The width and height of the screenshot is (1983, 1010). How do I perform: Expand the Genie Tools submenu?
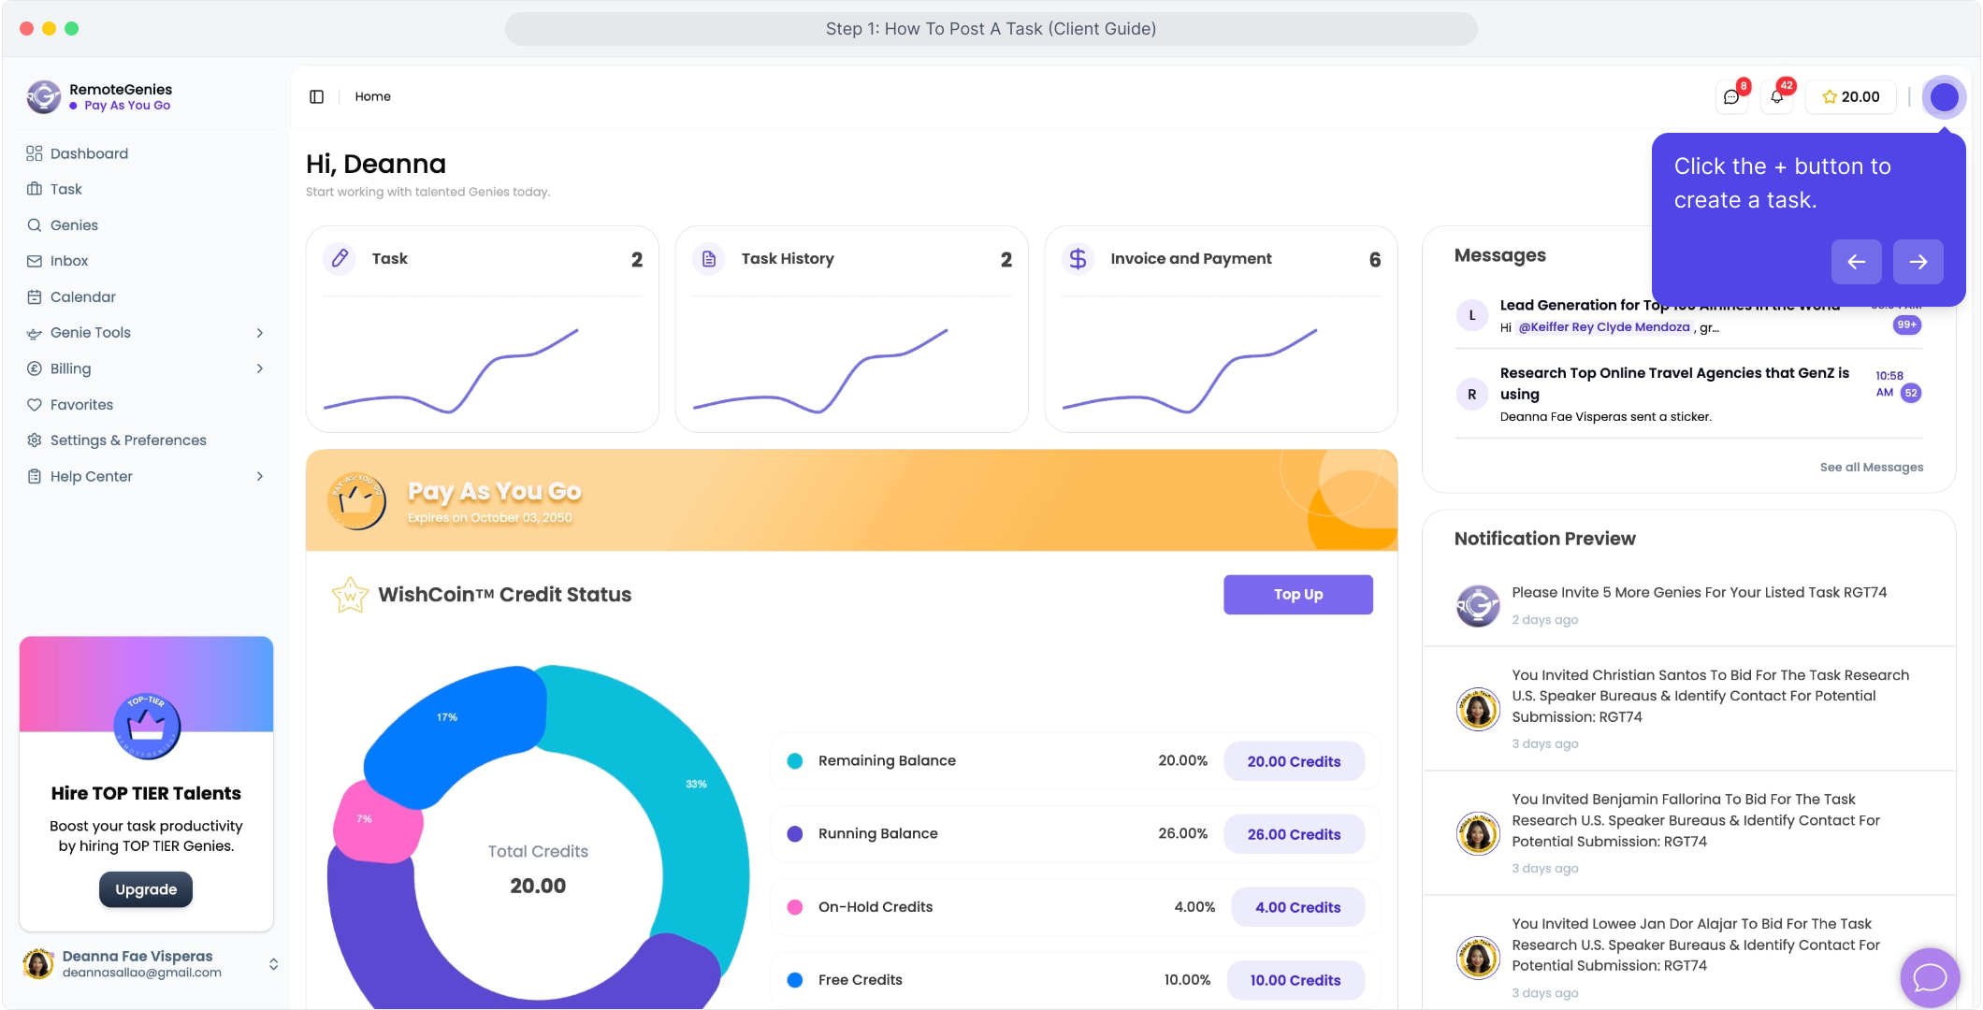pos(260,333)
